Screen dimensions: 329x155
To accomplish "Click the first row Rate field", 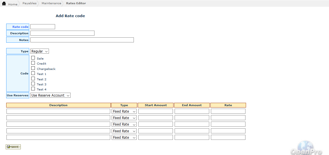I will click(x=228, y=111).
